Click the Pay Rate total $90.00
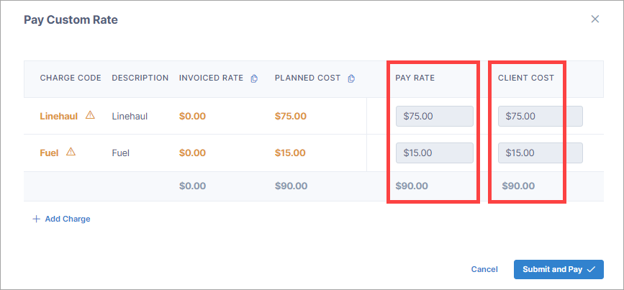The height and width of the screenshot is (290, 624). (x=412, y=186)
